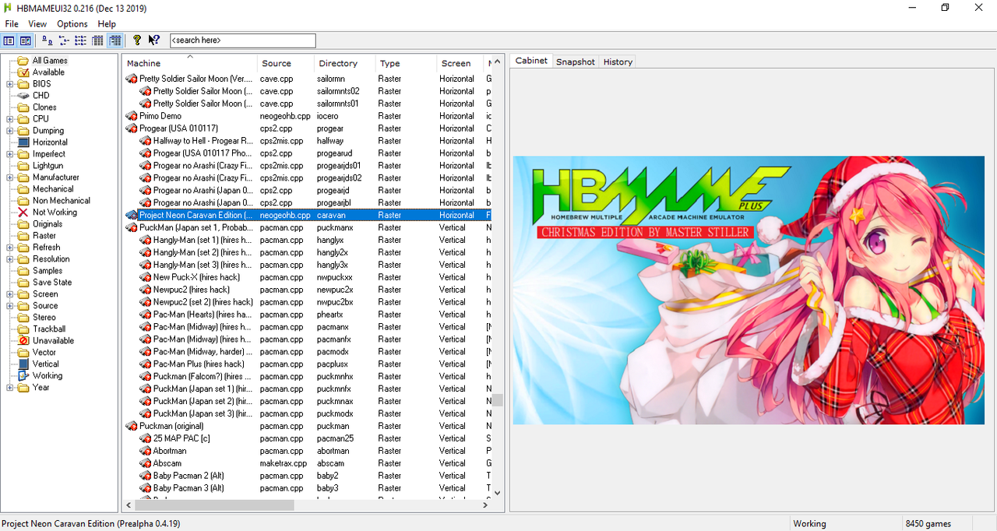
Task: Switch to list view mode
Action: [x=81, y=40]
